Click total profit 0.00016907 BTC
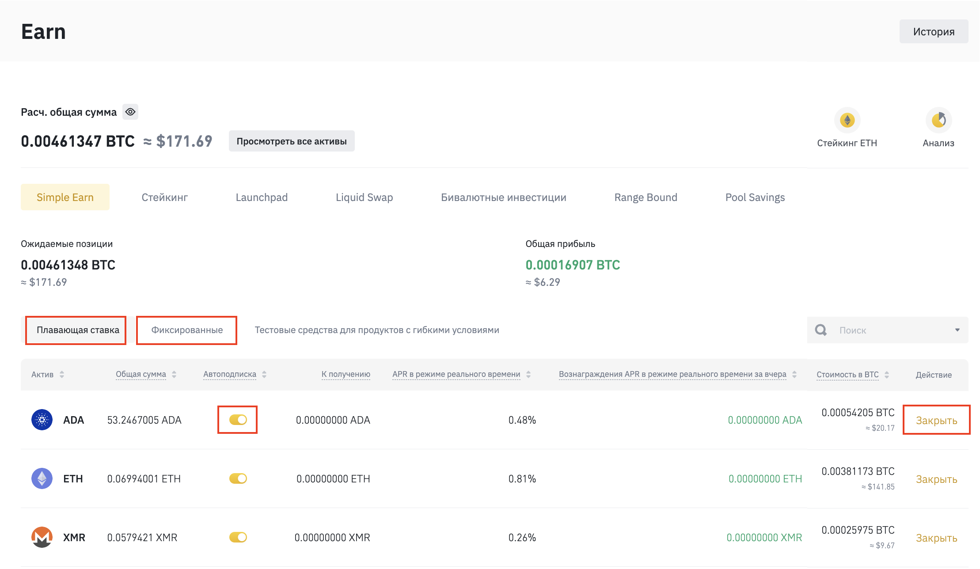Viewport: 980px width, 569px height. coord(573,265)
